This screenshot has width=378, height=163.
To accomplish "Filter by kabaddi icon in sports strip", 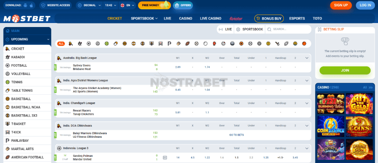I will tap(80, 44).
